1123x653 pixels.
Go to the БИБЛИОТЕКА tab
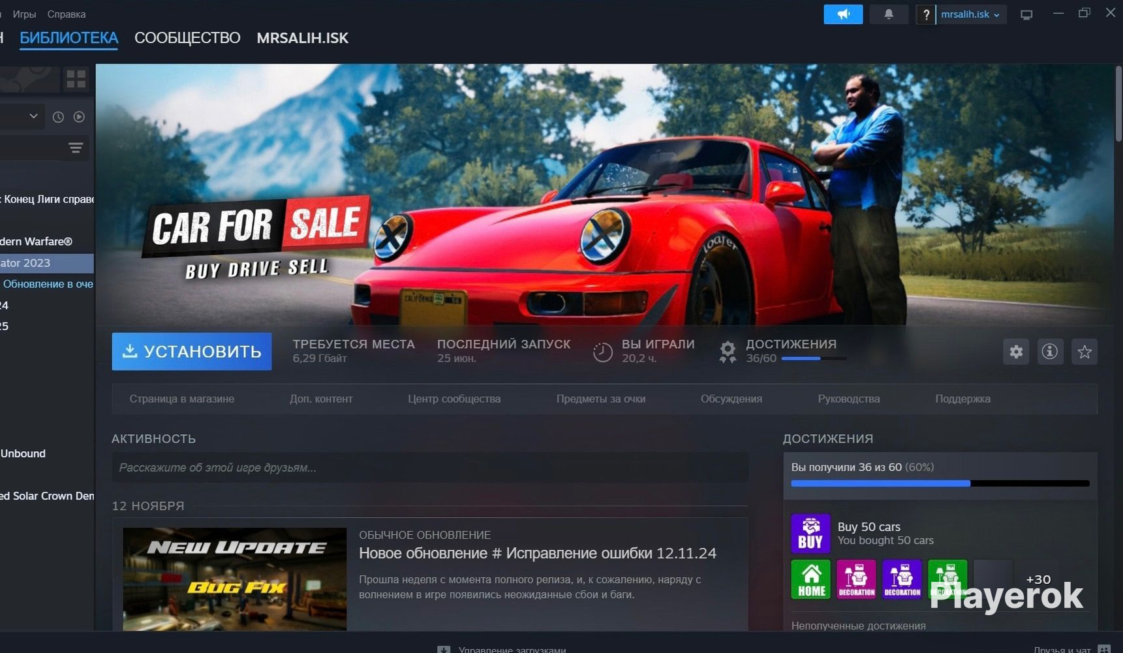pyautogui.click(x=69, y=38)
